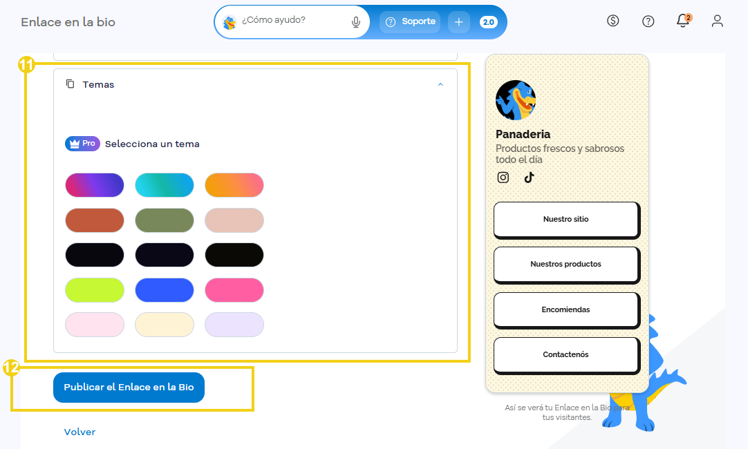The height and width of the screenshot is (449, 748).
Task: Select the terracotta brown theme
Action: (95, 220)
